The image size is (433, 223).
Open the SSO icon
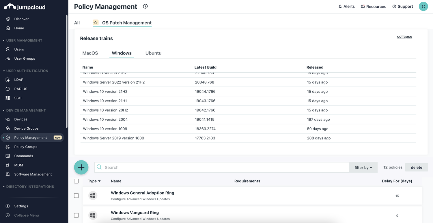pos(8,98)
